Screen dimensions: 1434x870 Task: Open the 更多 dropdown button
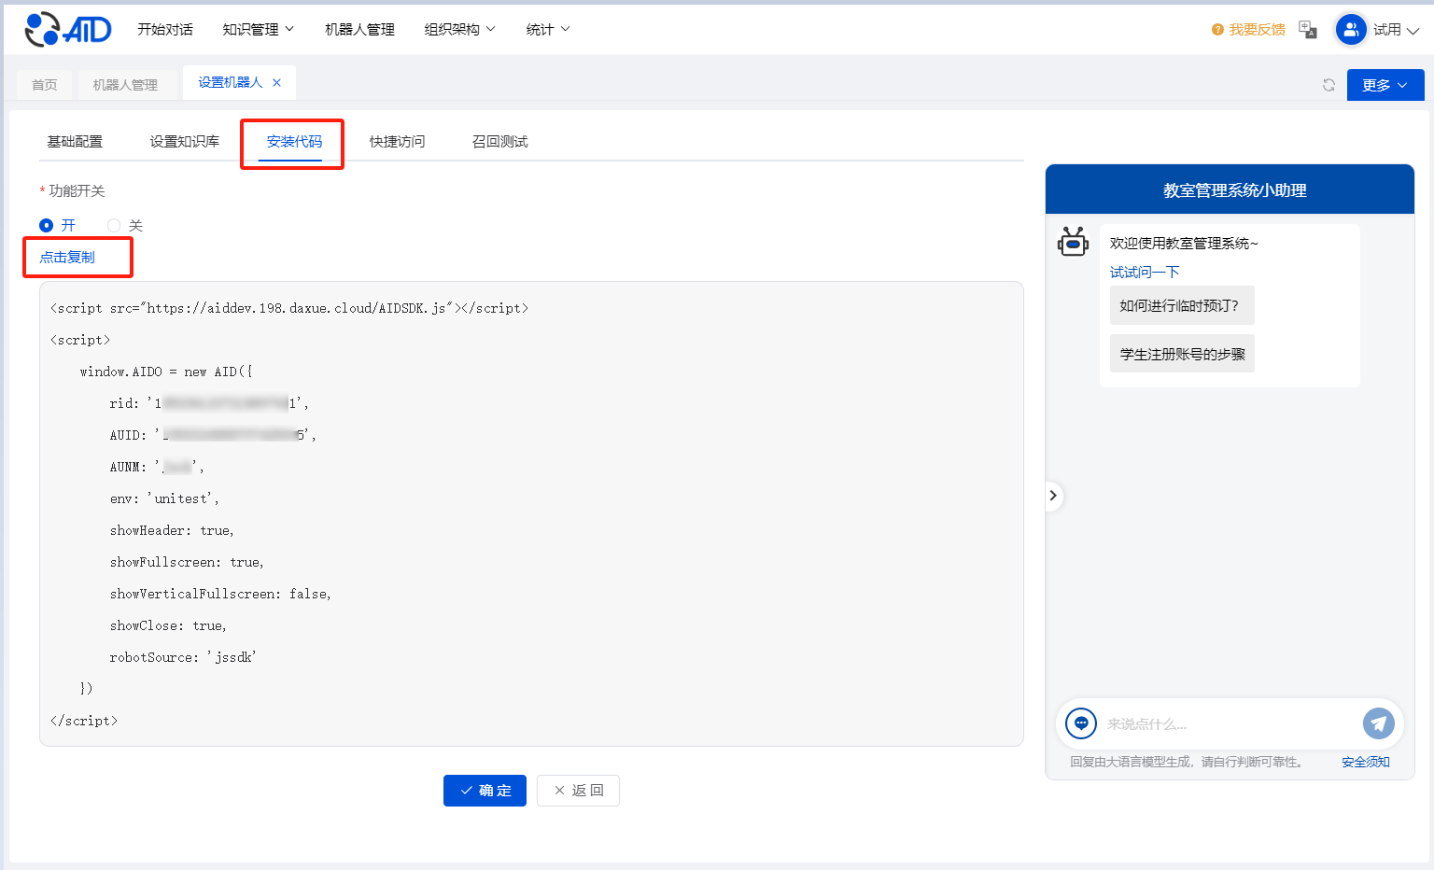coord(1385,85)
